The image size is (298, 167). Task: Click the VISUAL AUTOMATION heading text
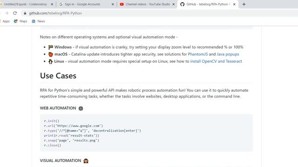[61, 161]
